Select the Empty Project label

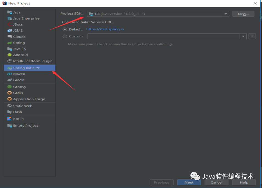pos(26,126)
